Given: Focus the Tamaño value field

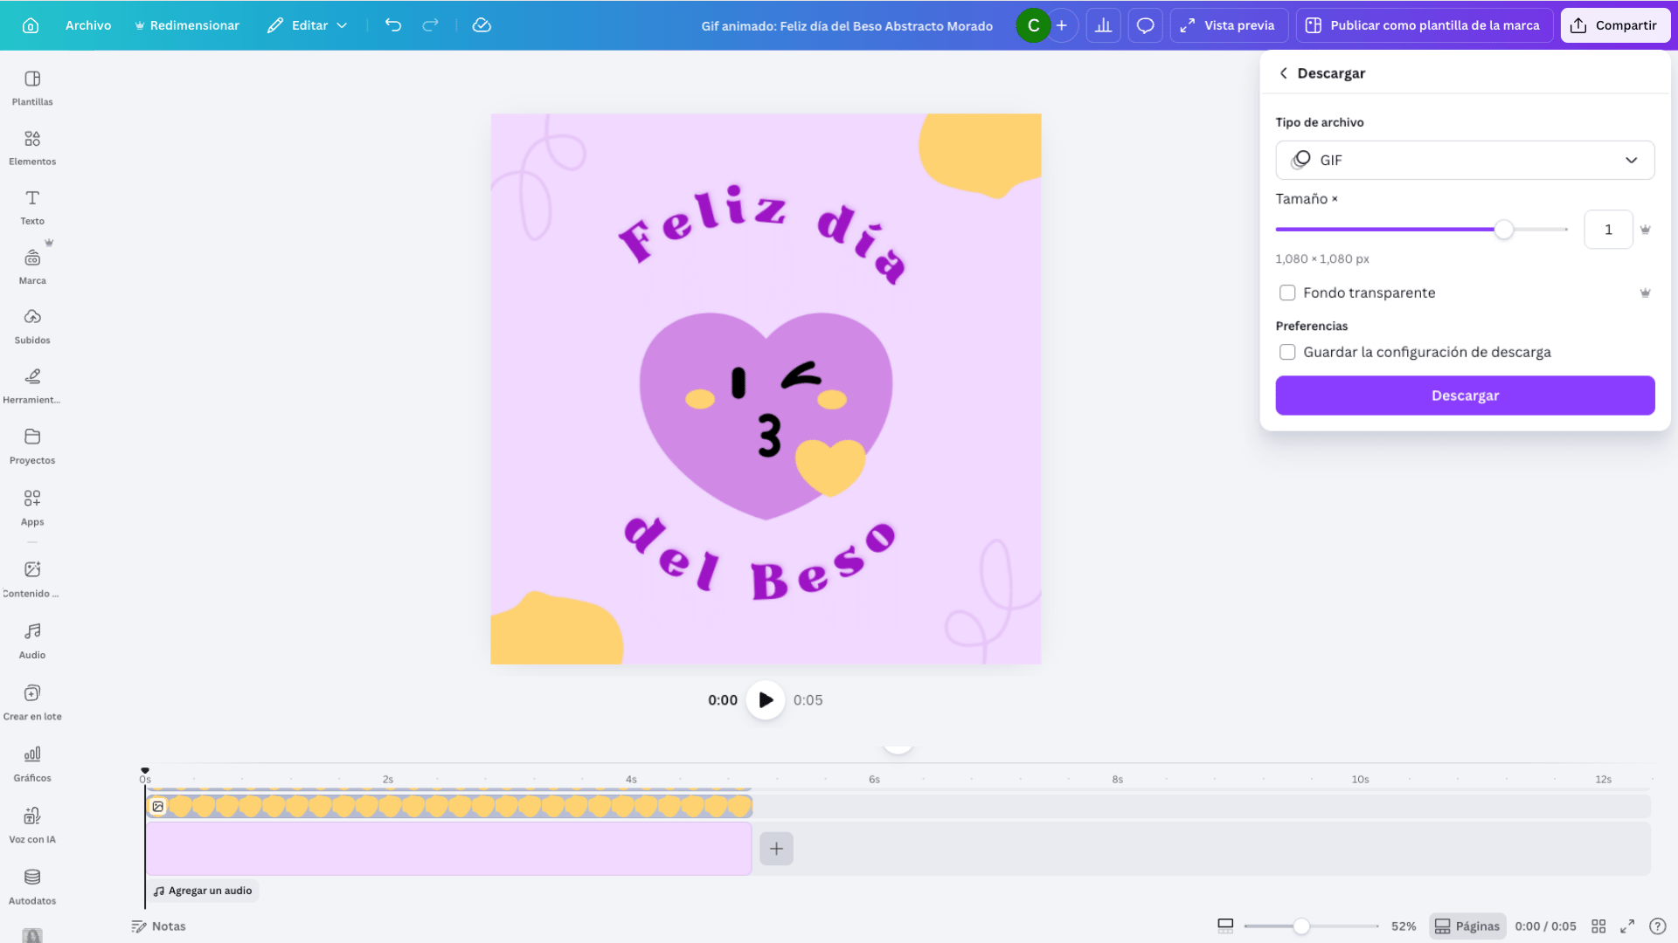Looking at the screenshot, I should 1608,230.
